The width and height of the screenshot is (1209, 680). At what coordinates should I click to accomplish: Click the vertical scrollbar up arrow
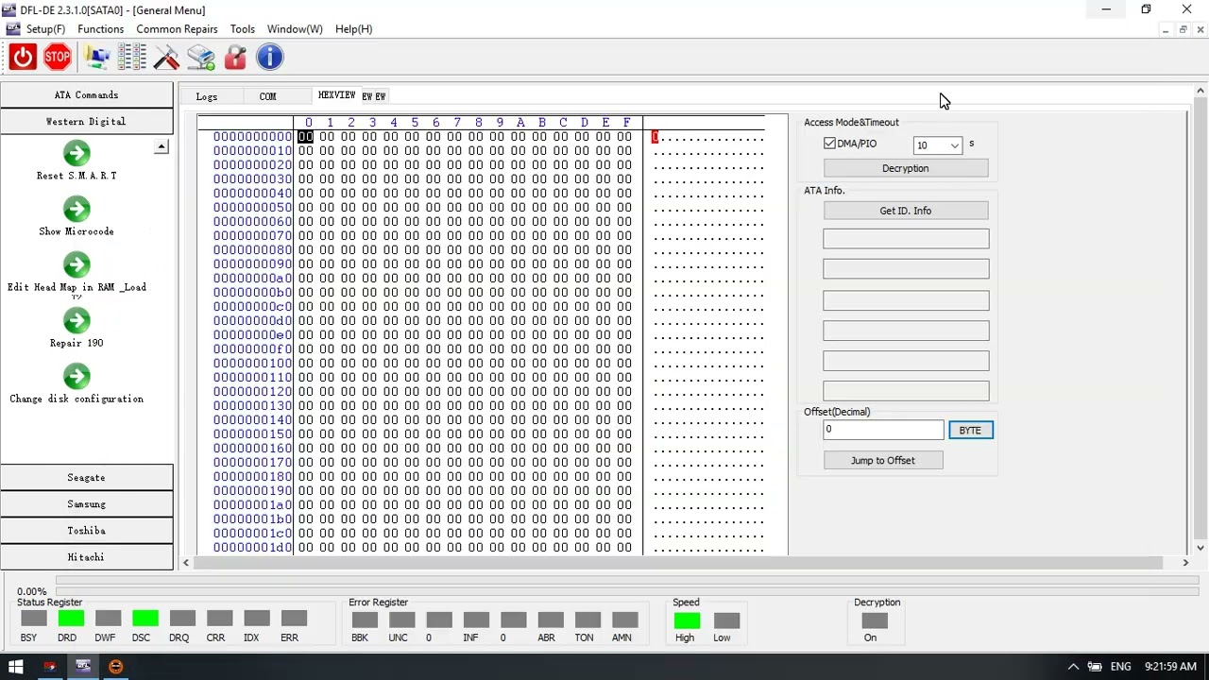(1200, 92)
